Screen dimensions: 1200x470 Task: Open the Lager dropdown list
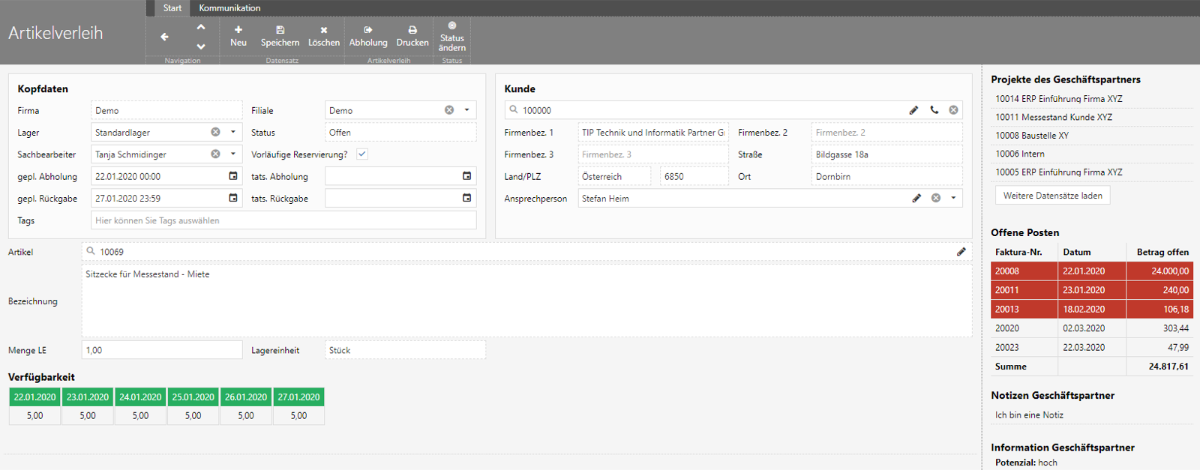pyautogui.click(x=232, y=132)
